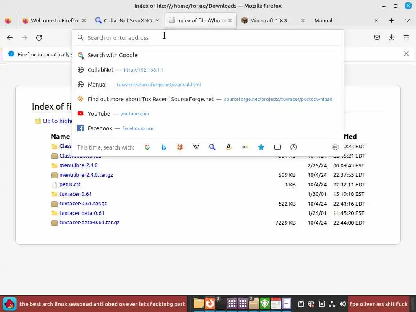Open the tuxracer-data-0.61 folder link

[x=82, y=213]
